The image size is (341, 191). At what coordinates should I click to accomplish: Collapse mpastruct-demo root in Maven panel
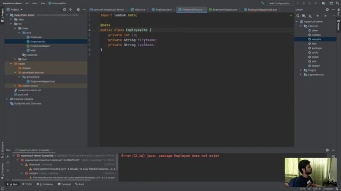point(297,22)
